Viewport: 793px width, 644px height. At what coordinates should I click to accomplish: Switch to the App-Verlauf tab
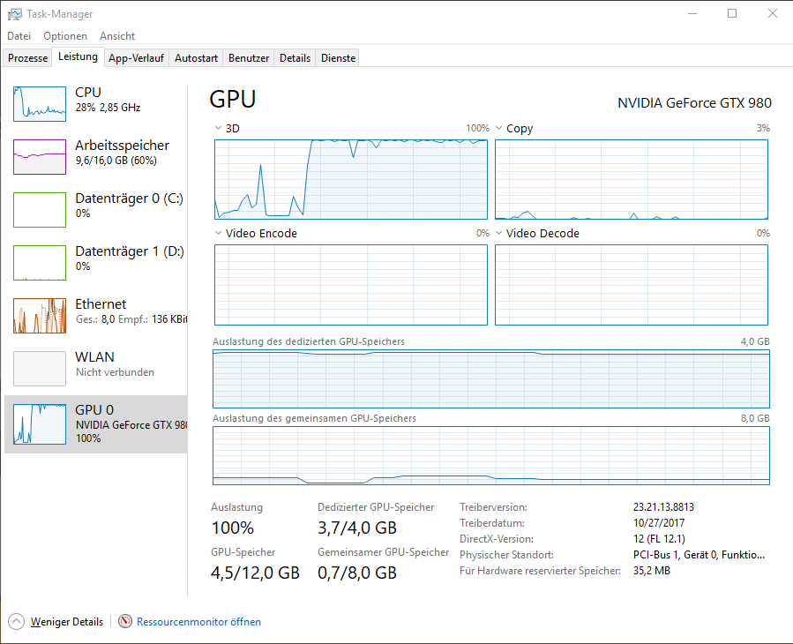point(136,58)
